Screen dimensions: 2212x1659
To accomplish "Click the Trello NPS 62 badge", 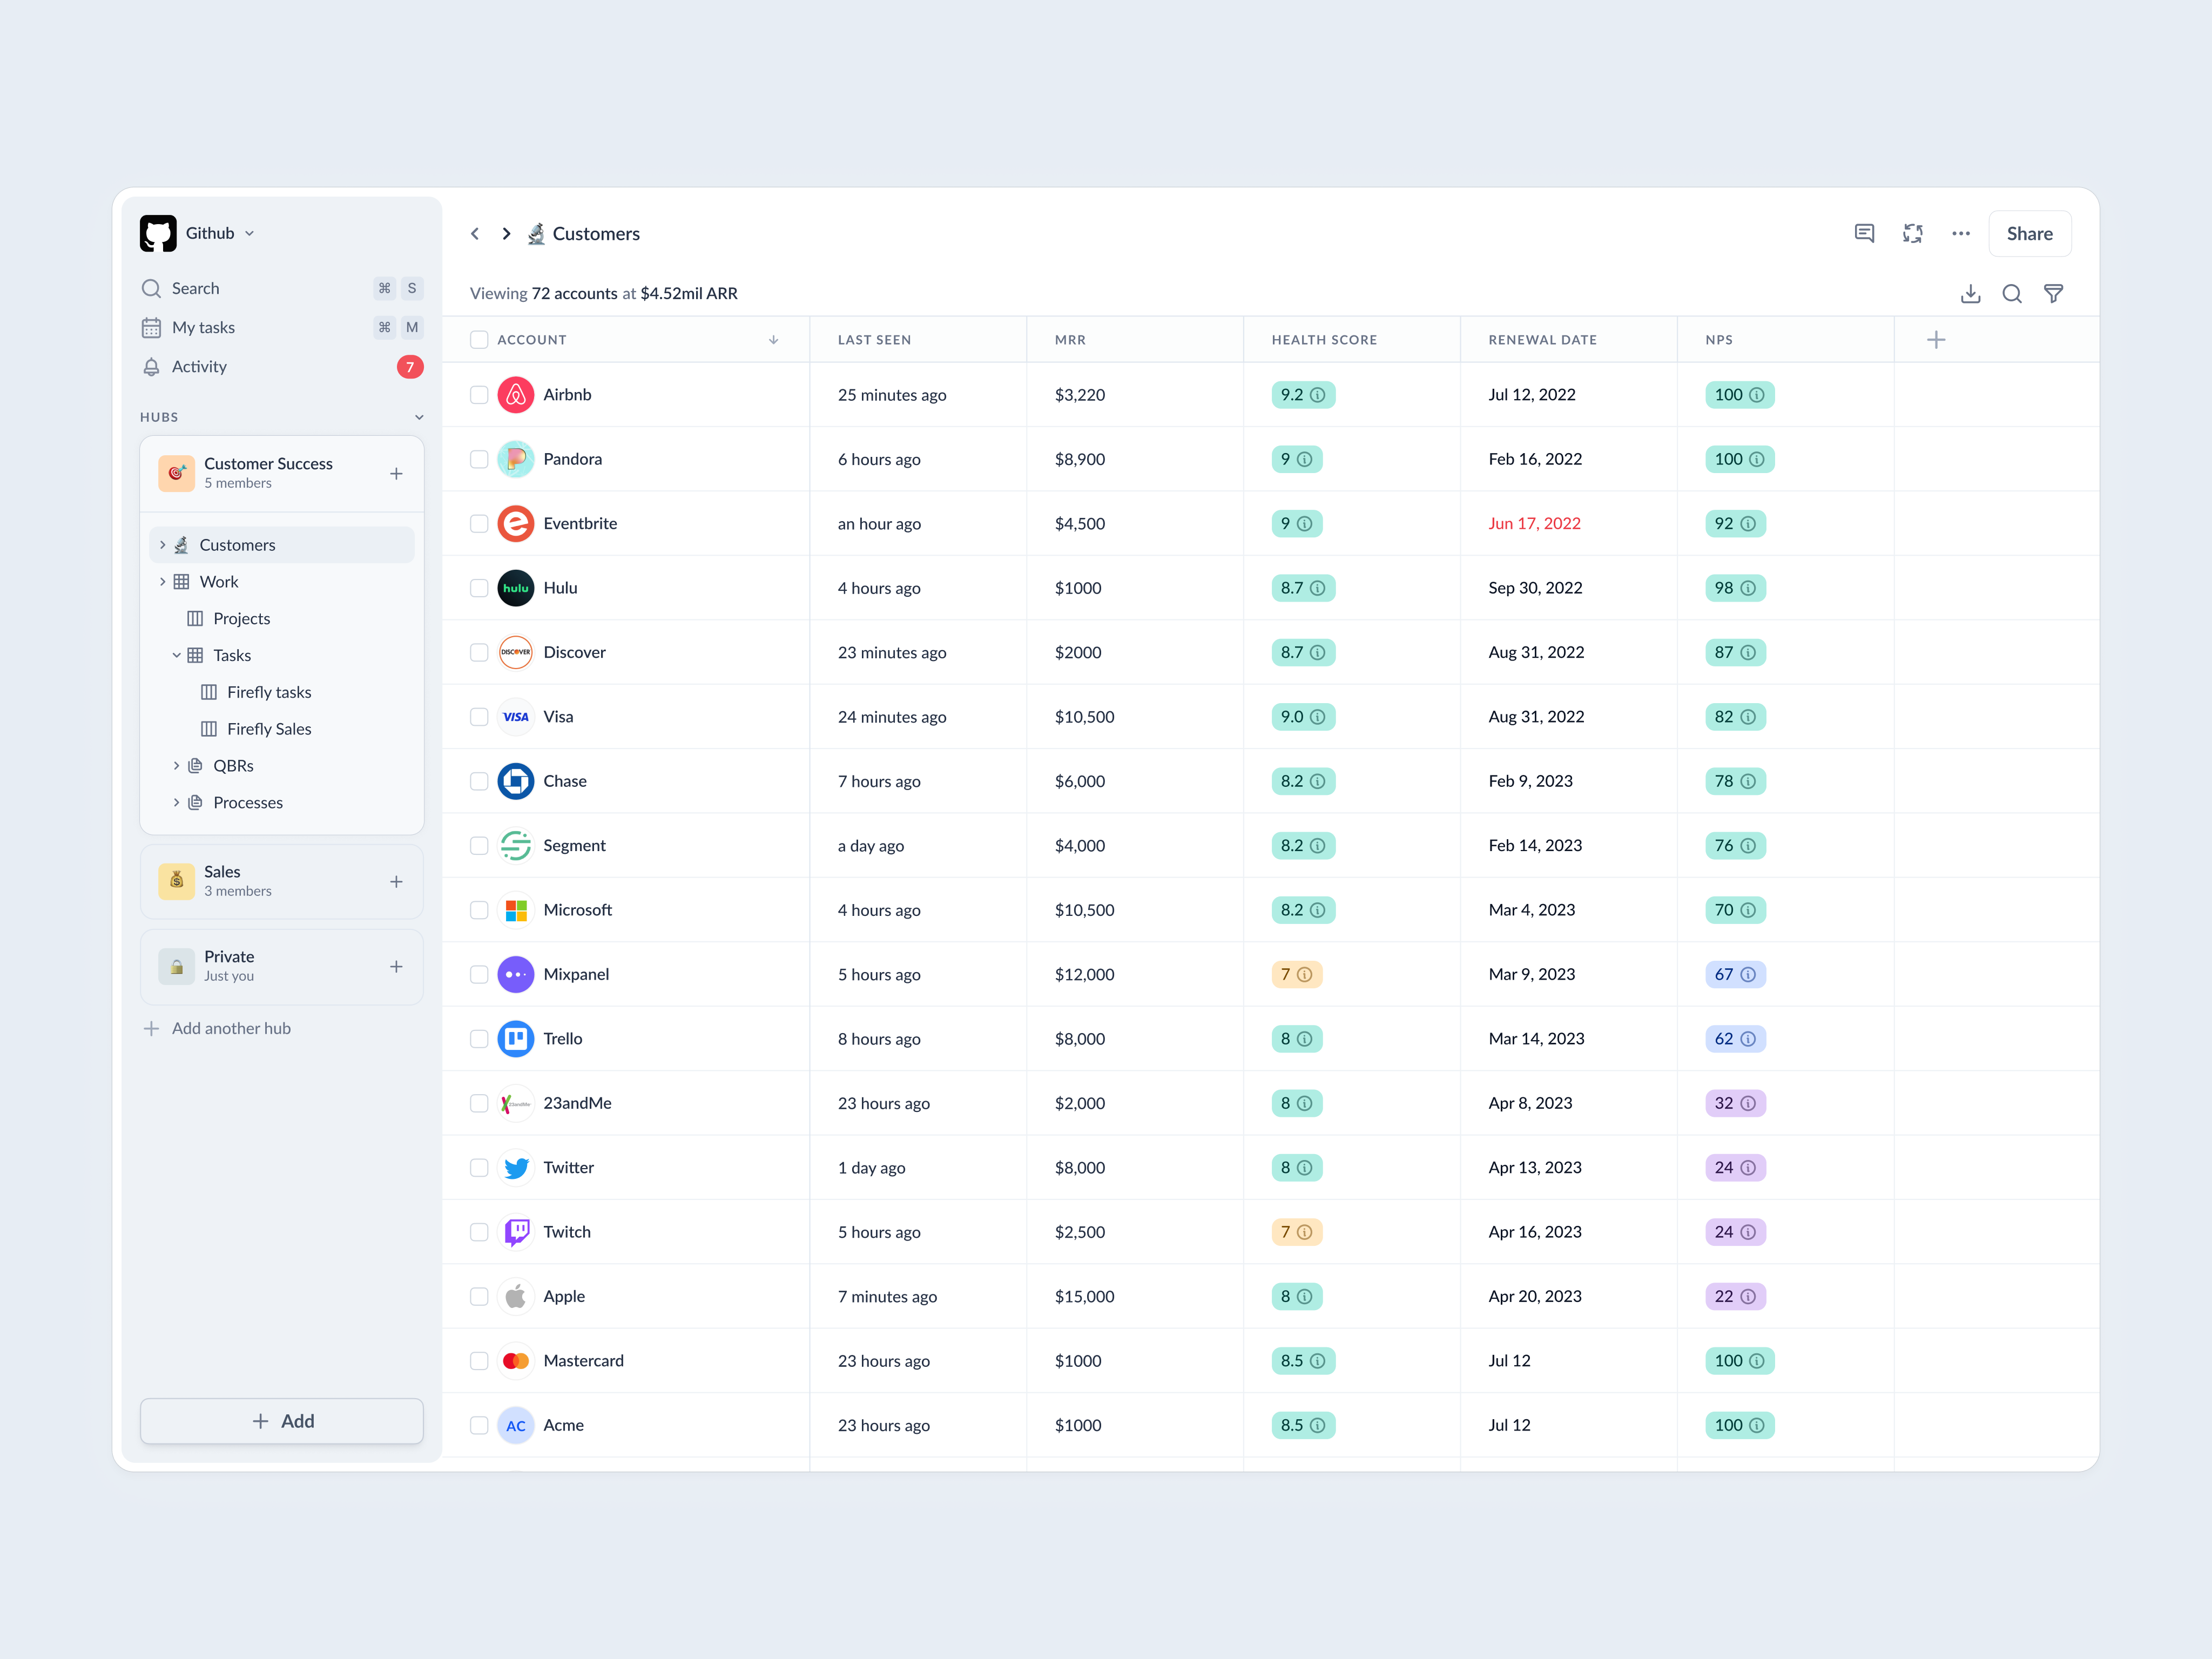I will coord(1735,1039).
